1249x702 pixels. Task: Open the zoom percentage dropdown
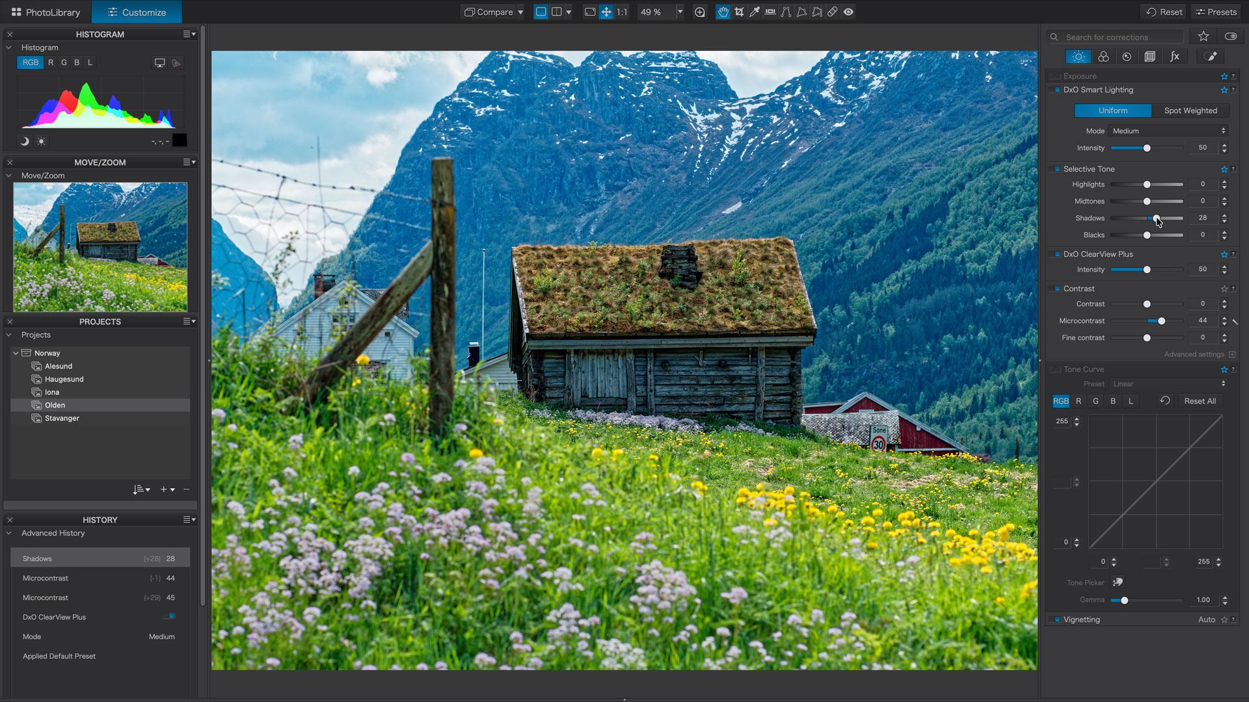[680, 12]
